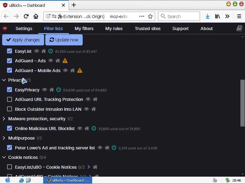
Task: Collapse the Privacy section chevron
Action: (x=4, y=80)
